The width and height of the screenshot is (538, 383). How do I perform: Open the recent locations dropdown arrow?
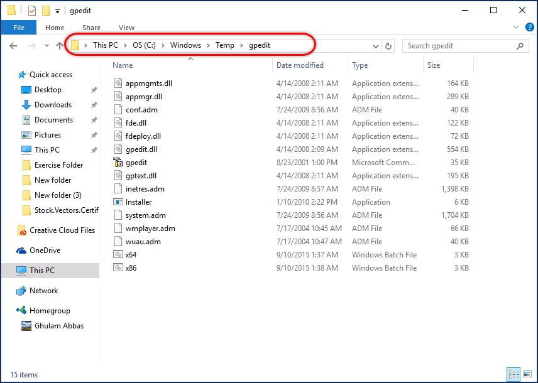click(x=47, y=46)
